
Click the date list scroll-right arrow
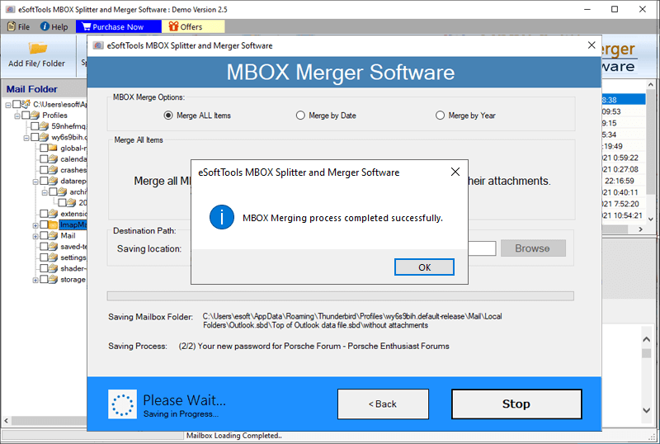tap(641, 229)
